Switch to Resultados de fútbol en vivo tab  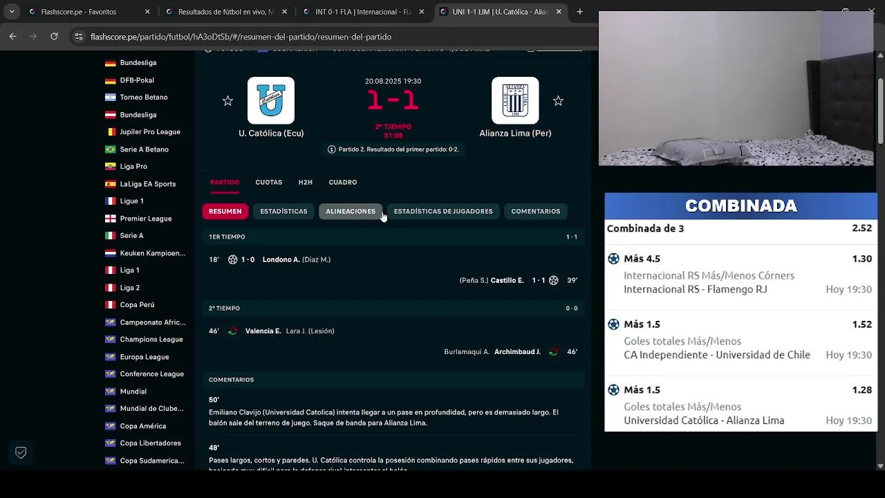(x=225, y=12)
